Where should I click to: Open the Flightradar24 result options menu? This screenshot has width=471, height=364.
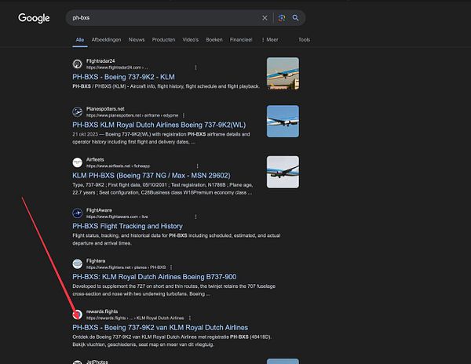[x=195, y=67]
